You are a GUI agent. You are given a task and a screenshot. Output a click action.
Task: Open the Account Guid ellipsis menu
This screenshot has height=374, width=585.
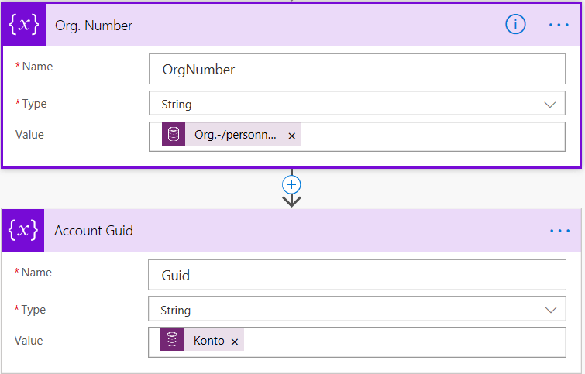click(559, 231)
